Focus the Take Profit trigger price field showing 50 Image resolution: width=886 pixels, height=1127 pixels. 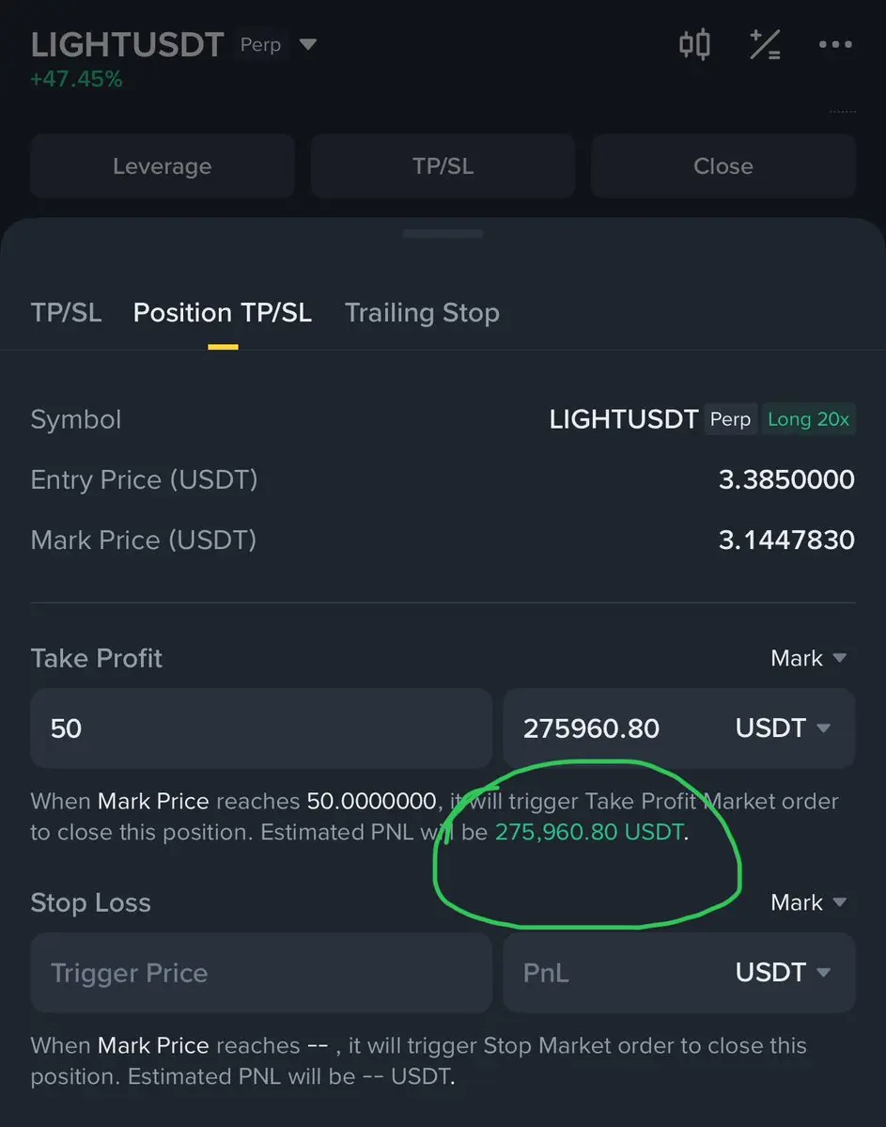261,728
